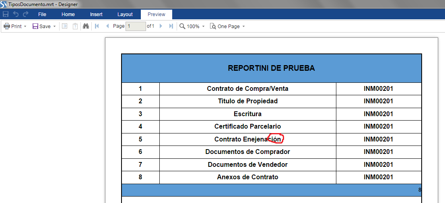The image size is (445, 203).
Task: Click the Anexos de Contrato cell
Action: 248,177
